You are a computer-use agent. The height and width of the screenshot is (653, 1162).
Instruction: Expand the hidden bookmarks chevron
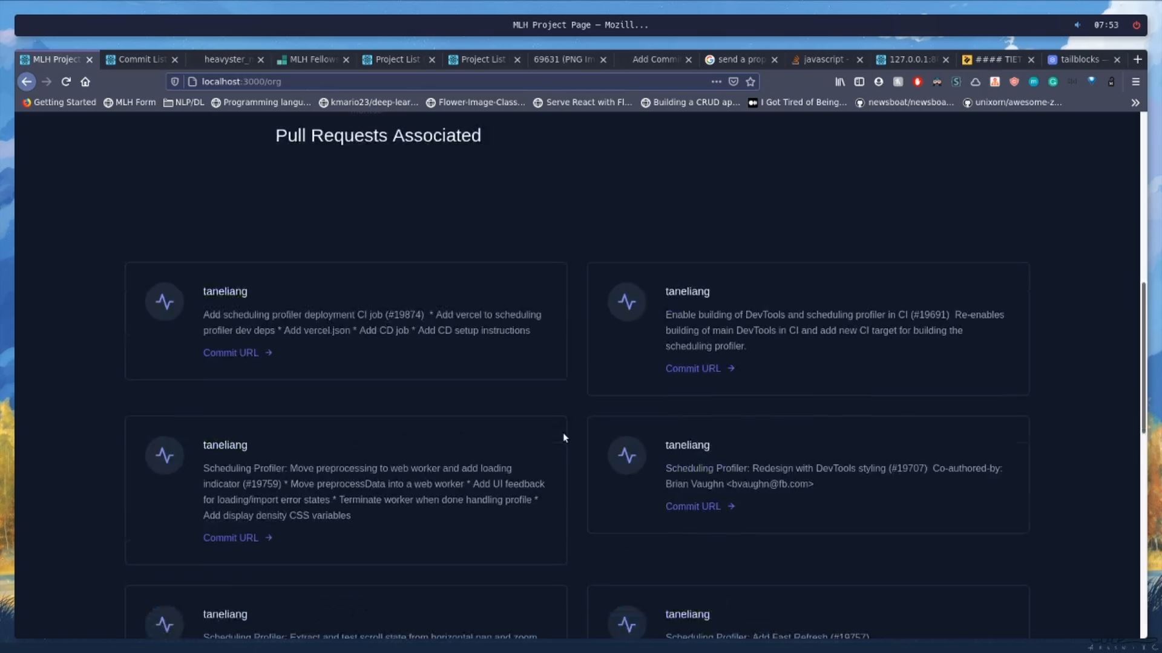pyautogui.click(x=1135, y=103)
